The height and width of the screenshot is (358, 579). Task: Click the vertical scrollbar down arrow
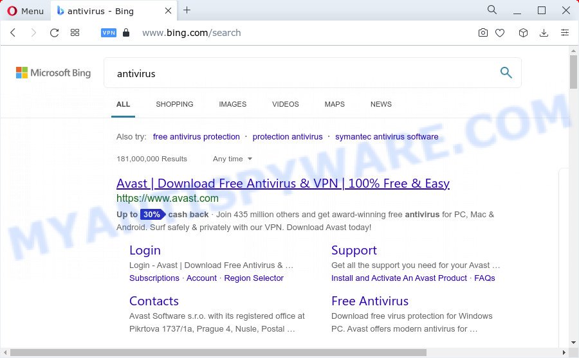click(573, 343)
